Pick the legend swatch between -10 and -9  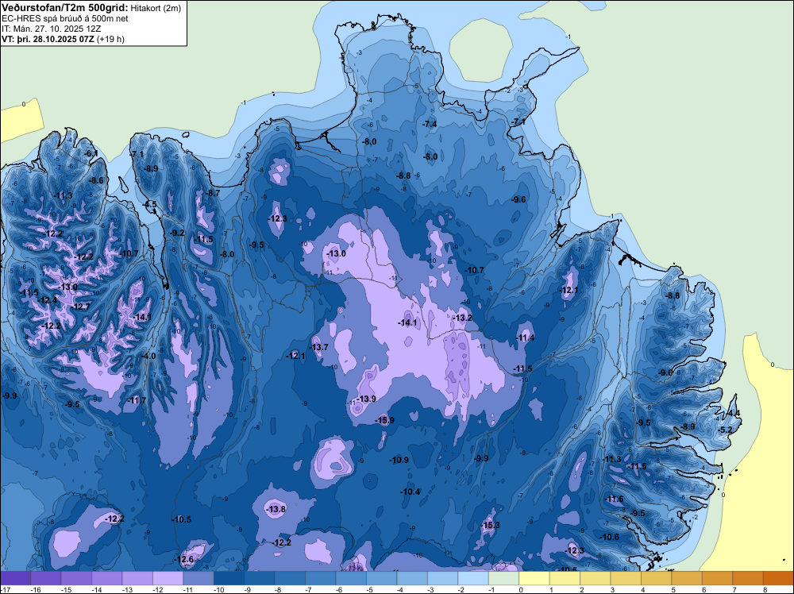[229, 578]
